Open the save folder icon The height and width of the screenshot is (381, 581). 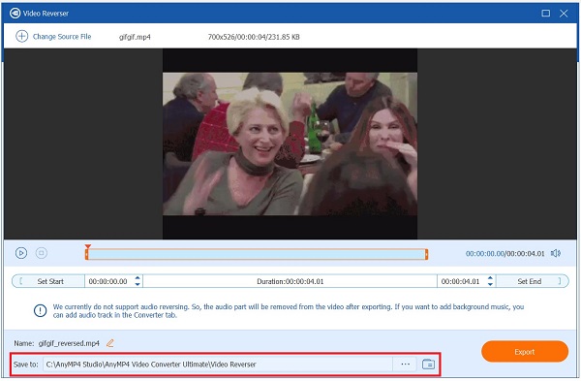point(428,364)
